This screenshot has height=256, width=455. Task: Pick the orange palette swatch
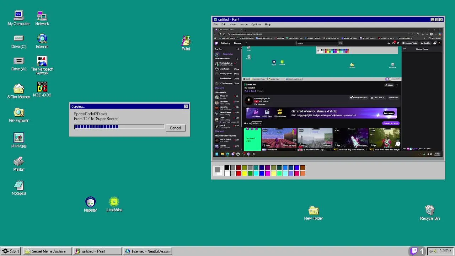point(303,174)
